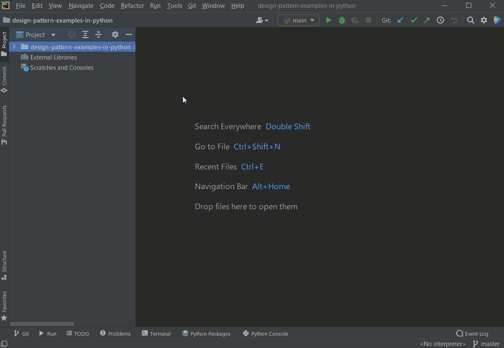
Task: Open the Git menu
Action: pos(192,6)
